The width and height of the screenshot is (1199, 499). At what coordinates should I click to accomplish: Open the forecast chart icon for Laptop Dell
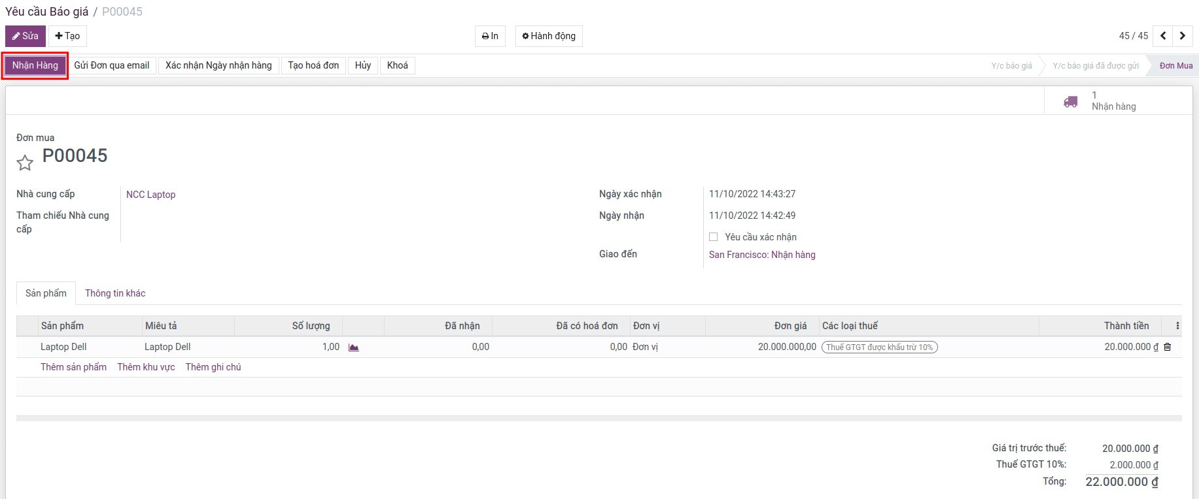coord(354,347)
